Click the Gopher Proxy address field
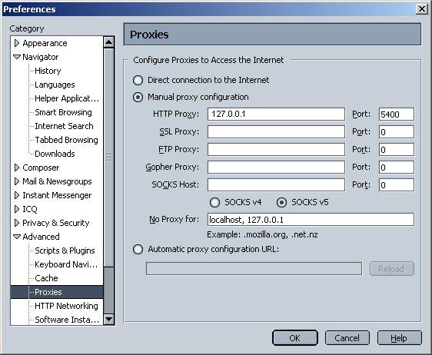Screen dimensions: 432x355 [276, 167]
